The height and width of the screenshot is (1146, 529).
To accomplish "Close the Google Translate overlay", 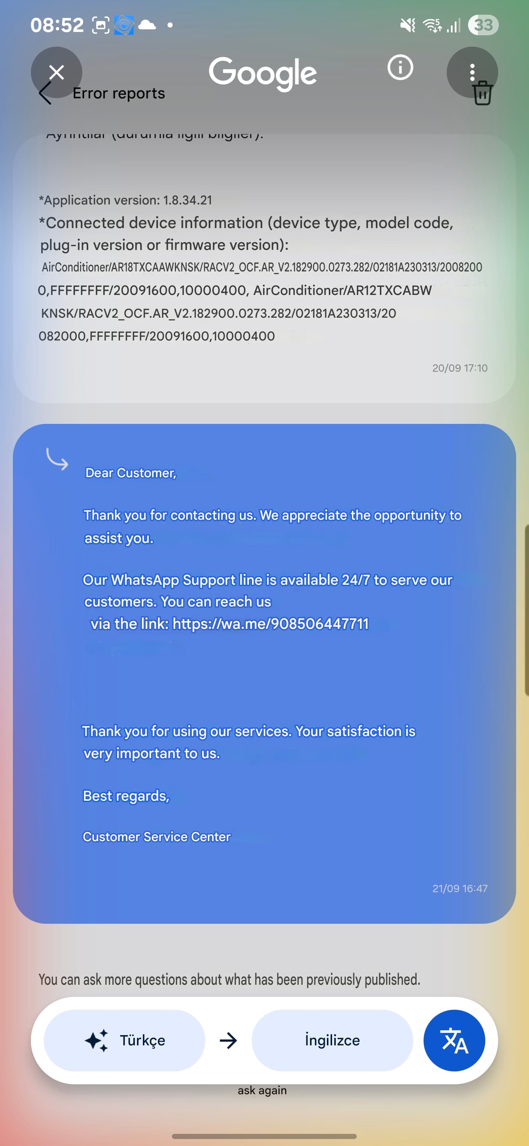I will (57, 72).
